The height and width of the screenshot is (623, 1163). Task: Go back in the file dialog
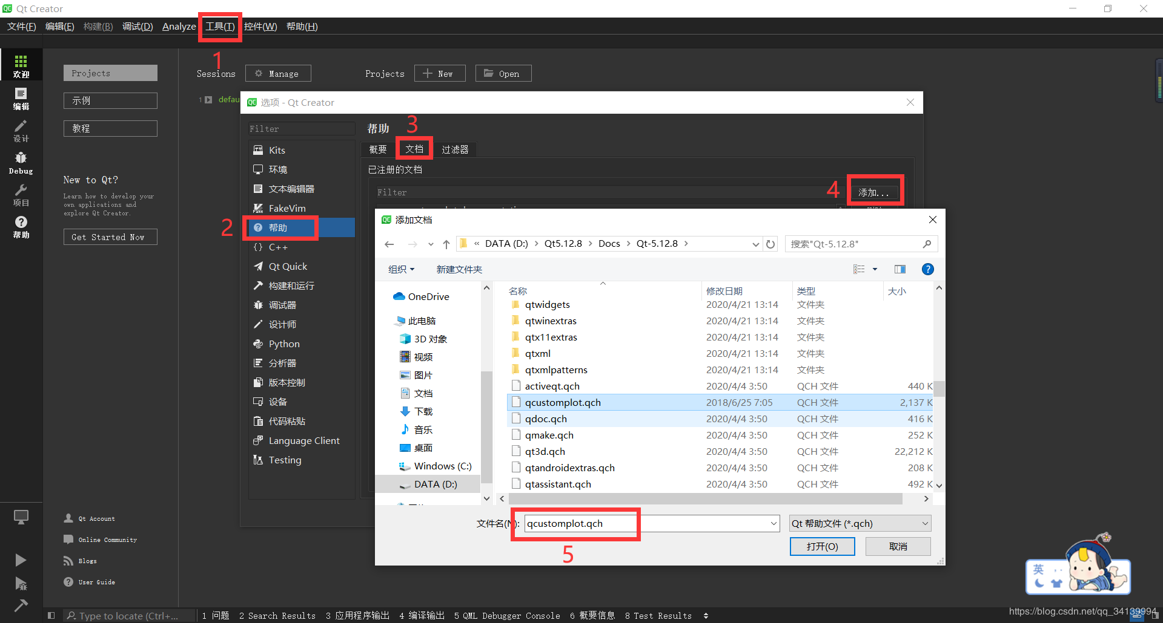389,244
